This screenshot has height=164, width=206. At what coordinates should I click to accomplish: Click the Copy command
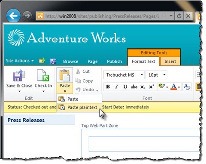[84, 81]
